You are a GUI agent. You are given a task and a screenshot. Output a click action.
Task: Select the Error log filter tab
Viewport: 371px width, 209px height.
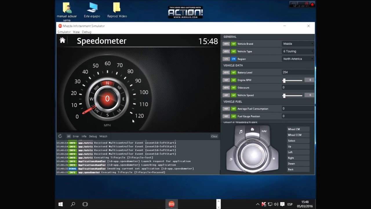76,136
